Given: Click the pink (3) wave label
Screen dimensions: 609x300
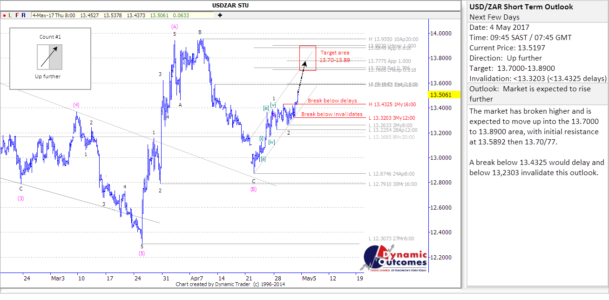Looking at the screenshot, I should tap(21, 198).
